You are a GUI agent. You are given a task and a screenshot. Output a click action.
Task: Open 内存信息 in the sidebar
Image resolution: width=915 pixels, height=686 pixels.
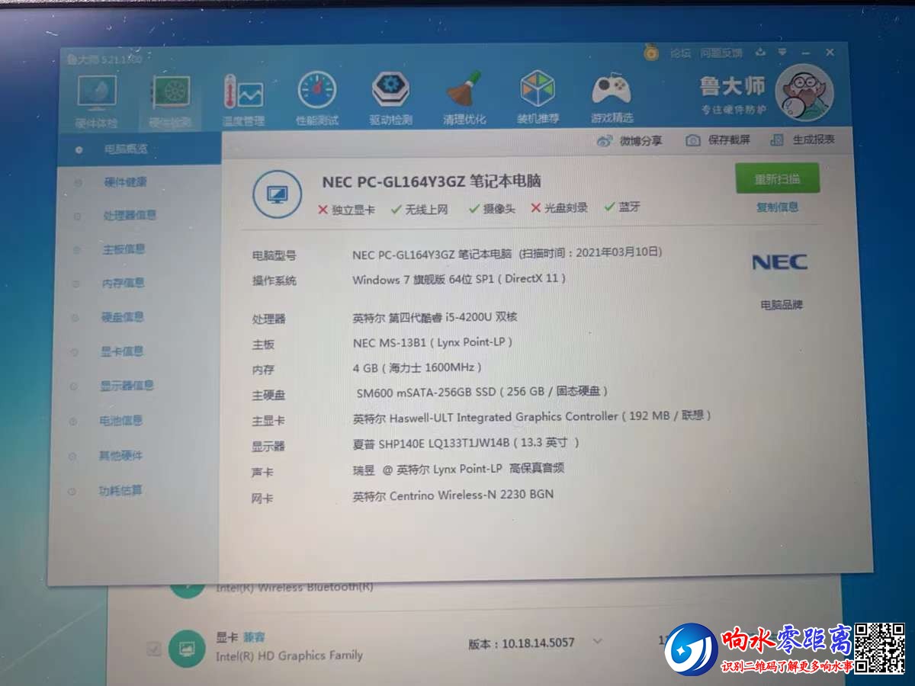[x=123, y=283]
